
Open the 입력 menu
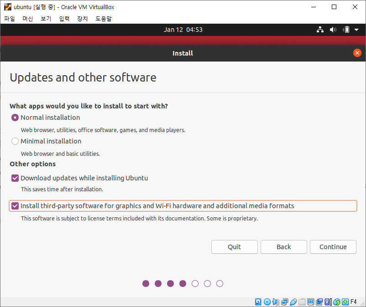tap(64, 19)
